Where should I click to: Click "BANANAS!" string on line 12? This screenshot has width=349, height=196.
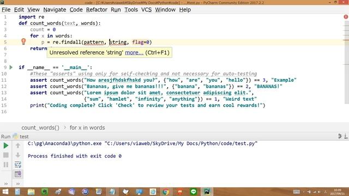[x=268, y=86]
